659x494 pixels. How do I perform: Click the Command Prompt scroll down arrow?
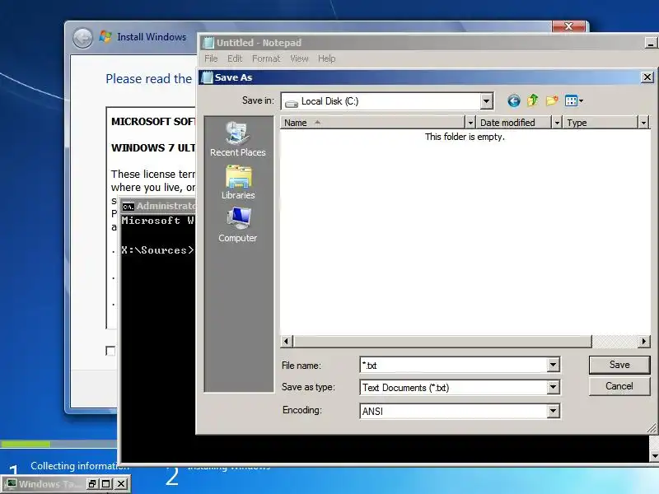click(x=654, y=456)
